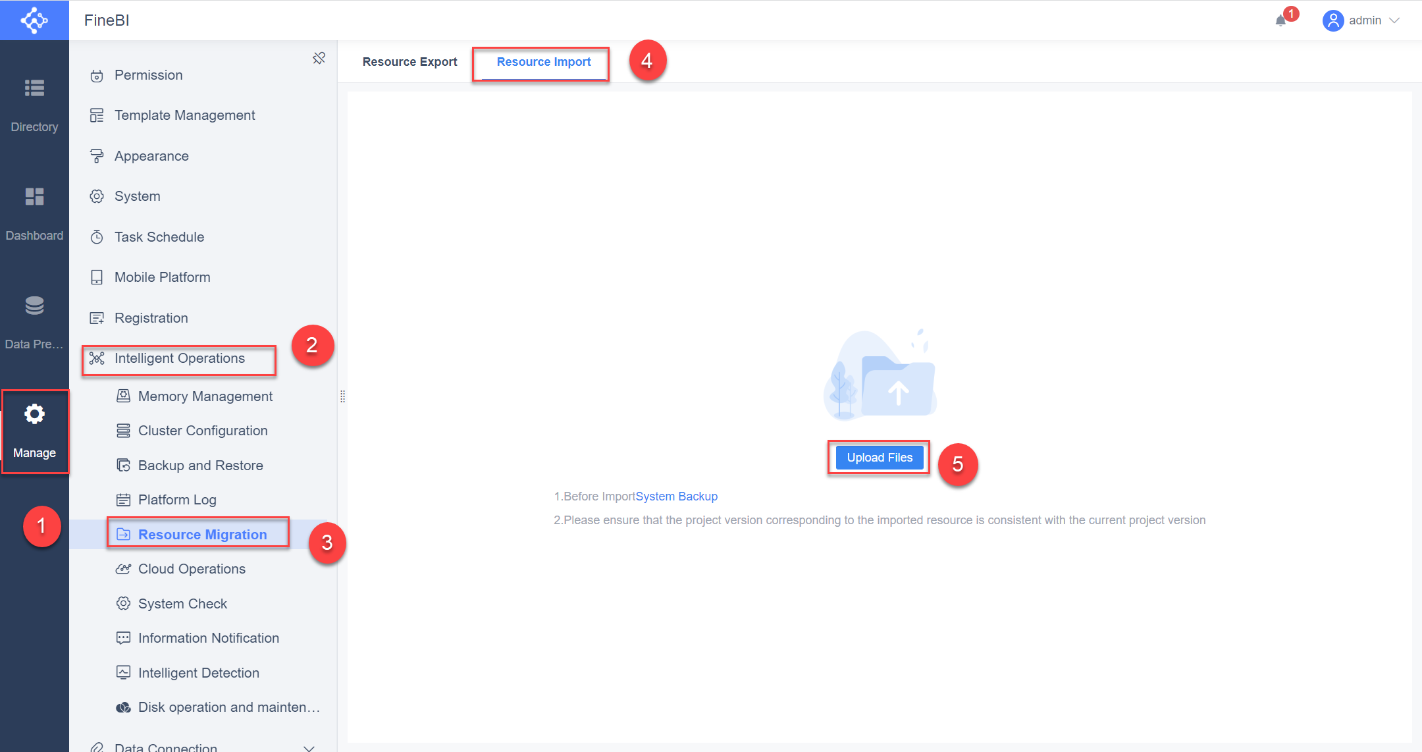Switch to the Resource Export tab
Viewport: 1422px width, 752px height.
click(409, 62)
